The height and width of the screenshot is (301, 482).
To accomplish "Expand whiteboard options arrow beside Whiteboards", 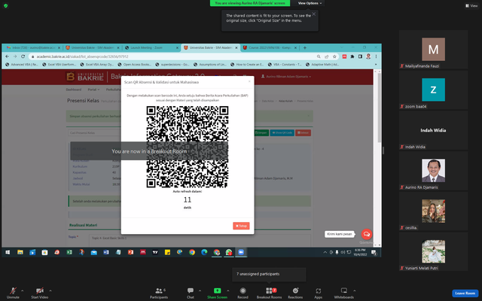I will (355, 290).
